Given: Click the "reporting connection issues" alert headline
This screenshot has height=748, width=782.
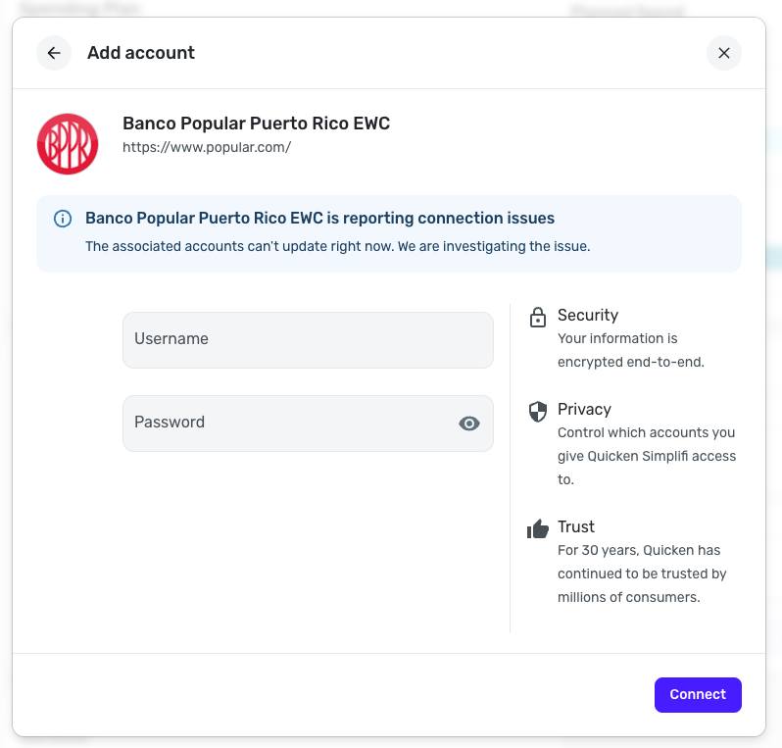Looking at the screenshot, I should (x=319, y=218).
